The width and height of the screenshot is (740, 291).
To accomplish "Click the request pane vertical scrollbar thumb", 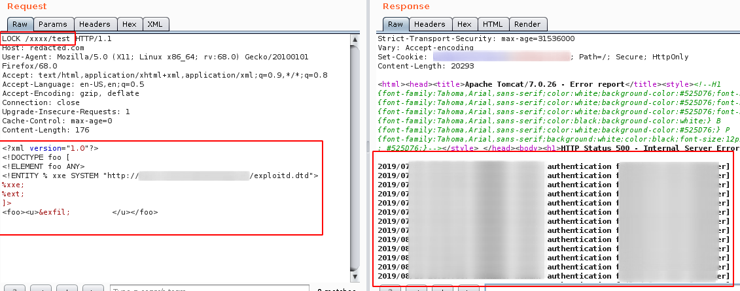I will 355,158.
